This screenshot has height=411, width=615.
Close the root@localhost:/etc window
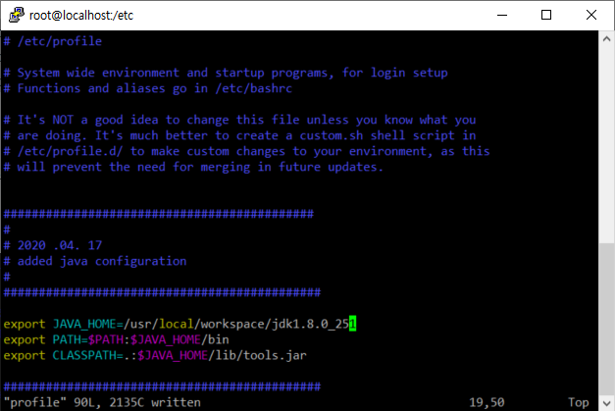[x=591, y=15]
